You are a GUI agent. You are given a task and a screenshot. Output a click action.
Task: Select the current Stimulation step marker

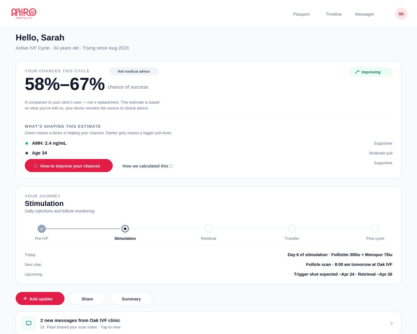pos(125,229)
